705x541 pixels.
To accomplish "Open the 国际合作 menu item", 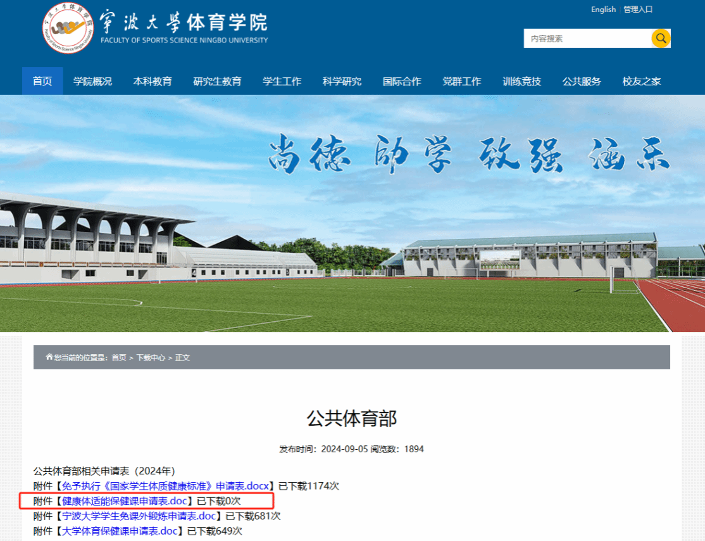I will (402, 81).
